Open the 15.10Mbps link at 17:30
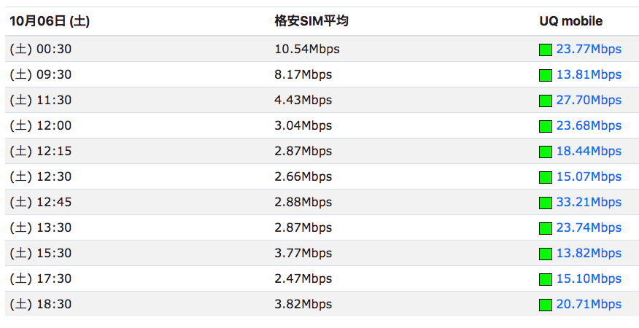639x328 pixels. click(x=589, y=278)
